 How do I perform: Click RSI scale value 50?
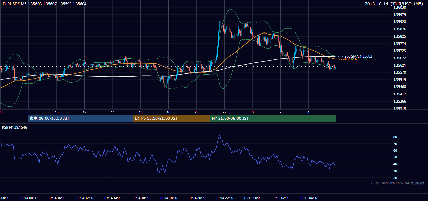click(x=395, y=157)
